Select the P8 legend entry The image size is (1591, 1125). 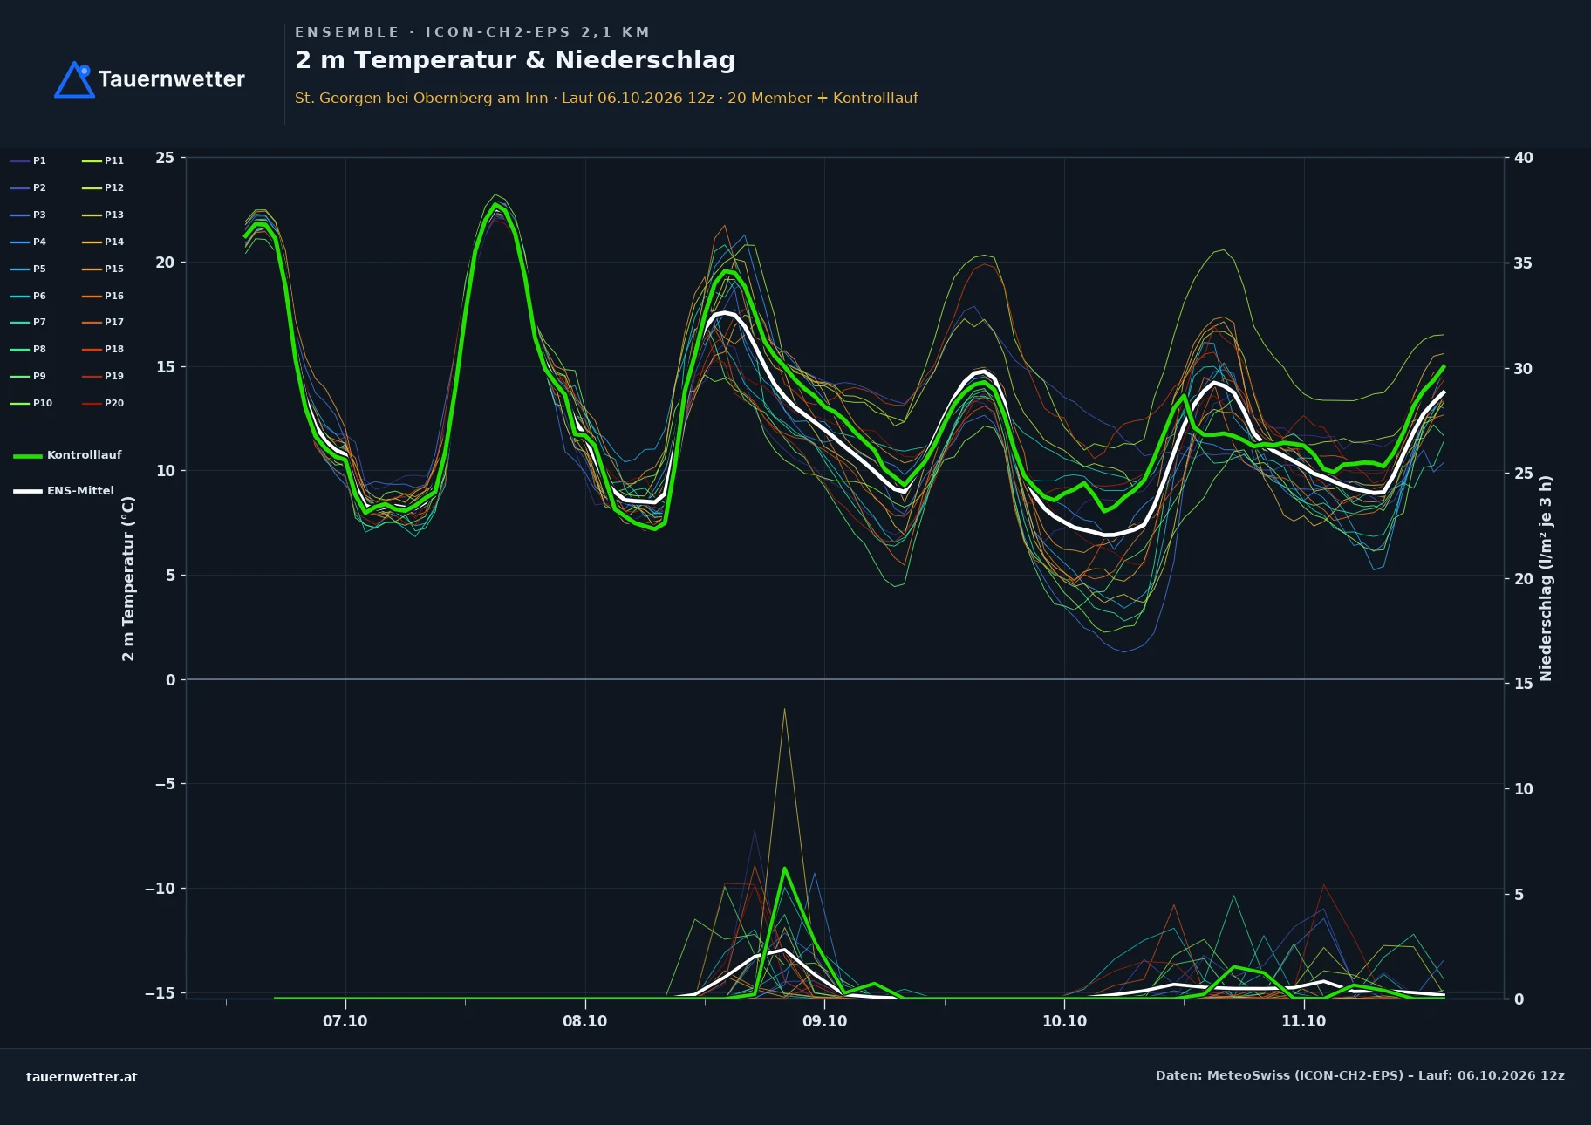[x=29, y=349]
